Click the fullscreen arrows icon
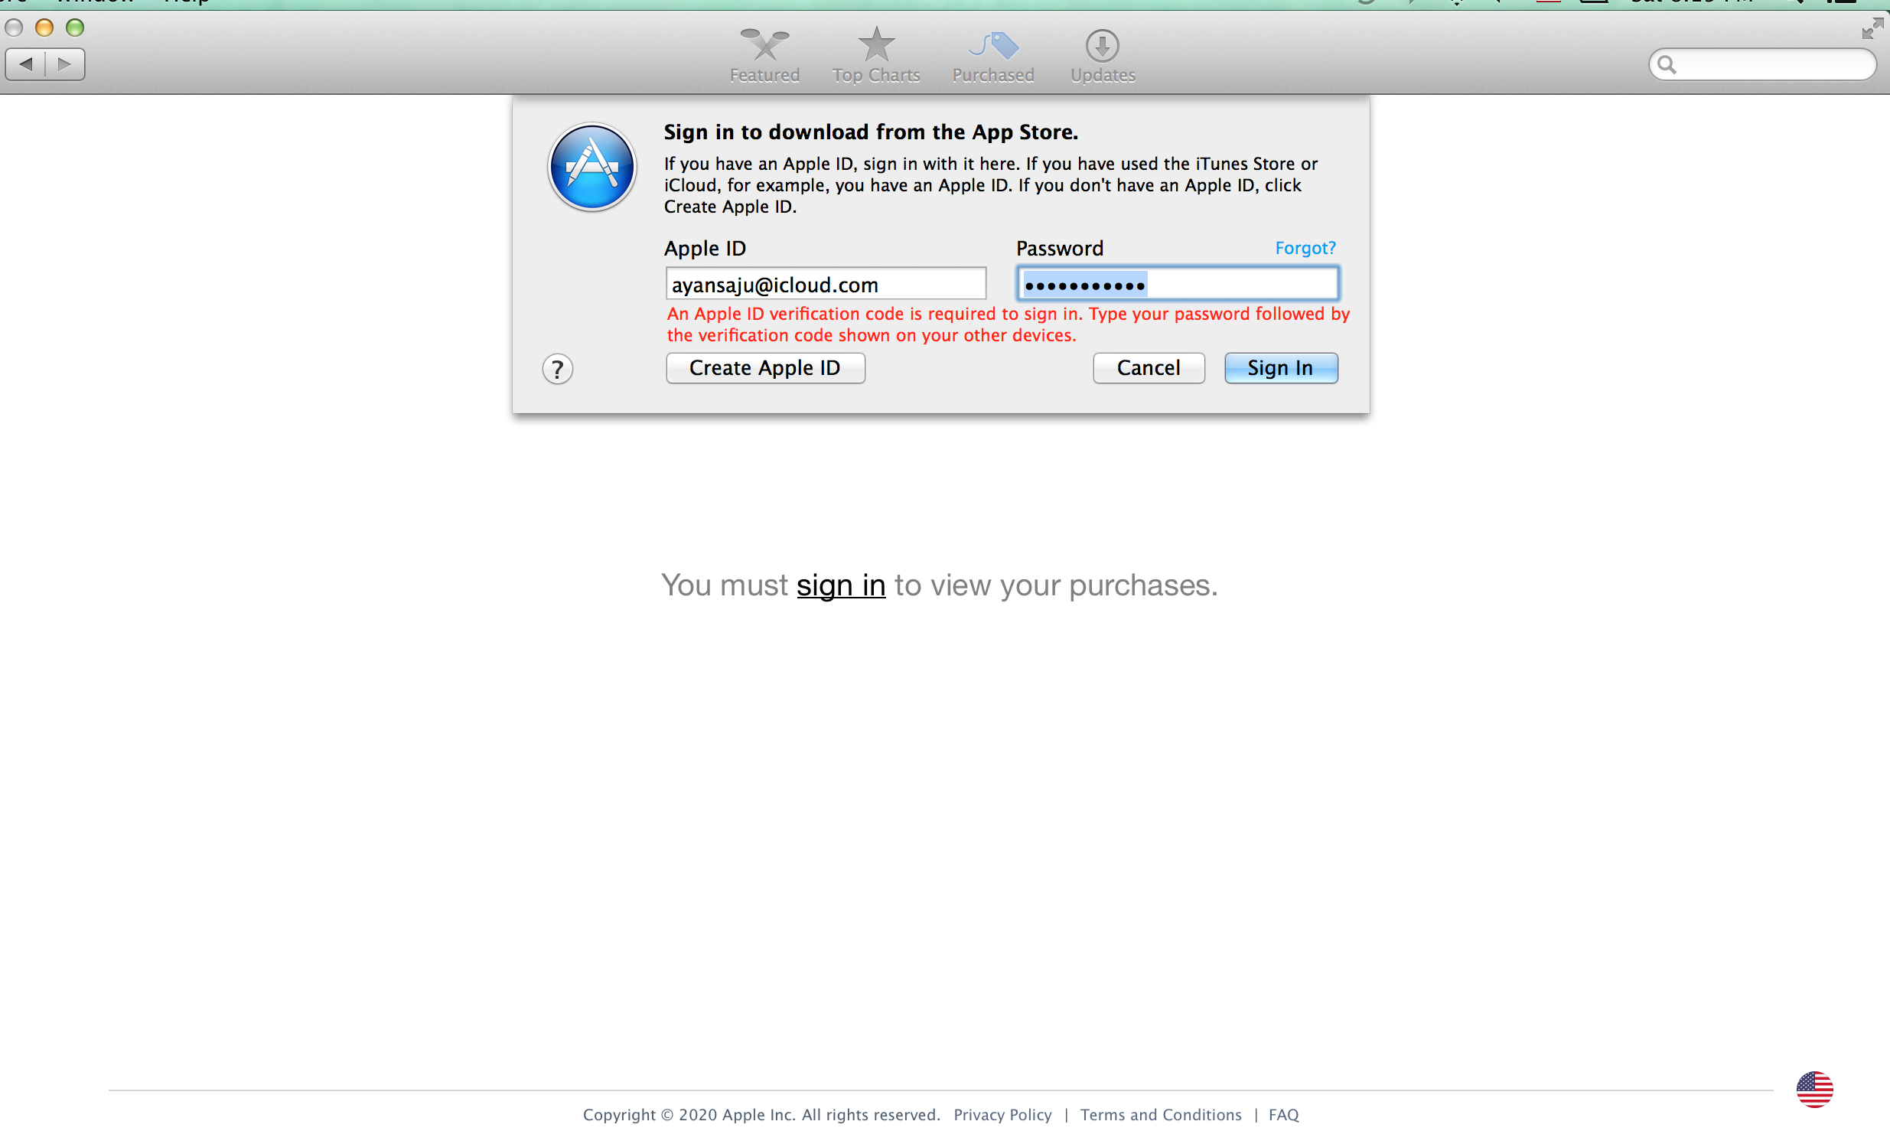The image size is (1890, 1131). (x=1872, y=29)
